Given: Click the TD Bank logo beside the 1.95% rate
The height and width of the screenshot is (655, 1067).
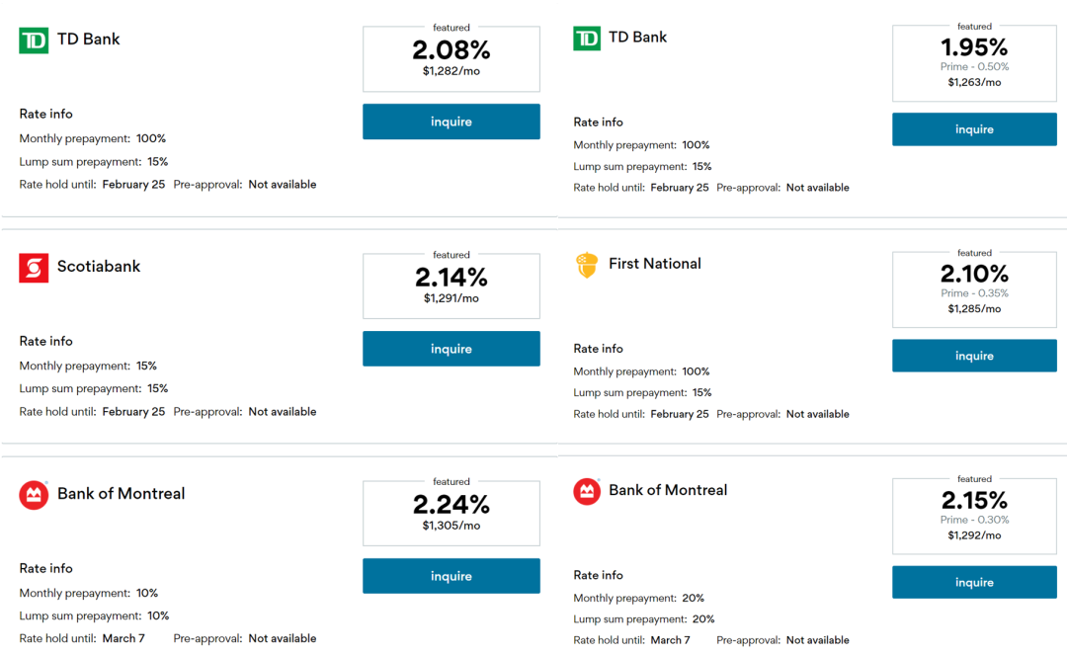Looking at the screenshot, I should pyautogui.click(x=587, y=39).
